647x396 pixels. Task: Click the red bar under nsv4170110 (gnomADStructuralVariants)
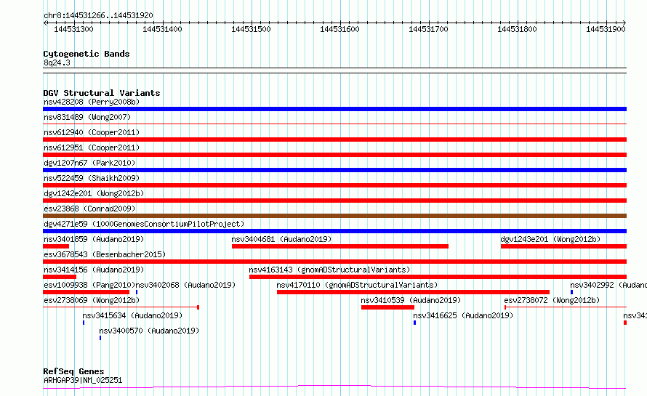pyautogui.click(x=413, y=292)
